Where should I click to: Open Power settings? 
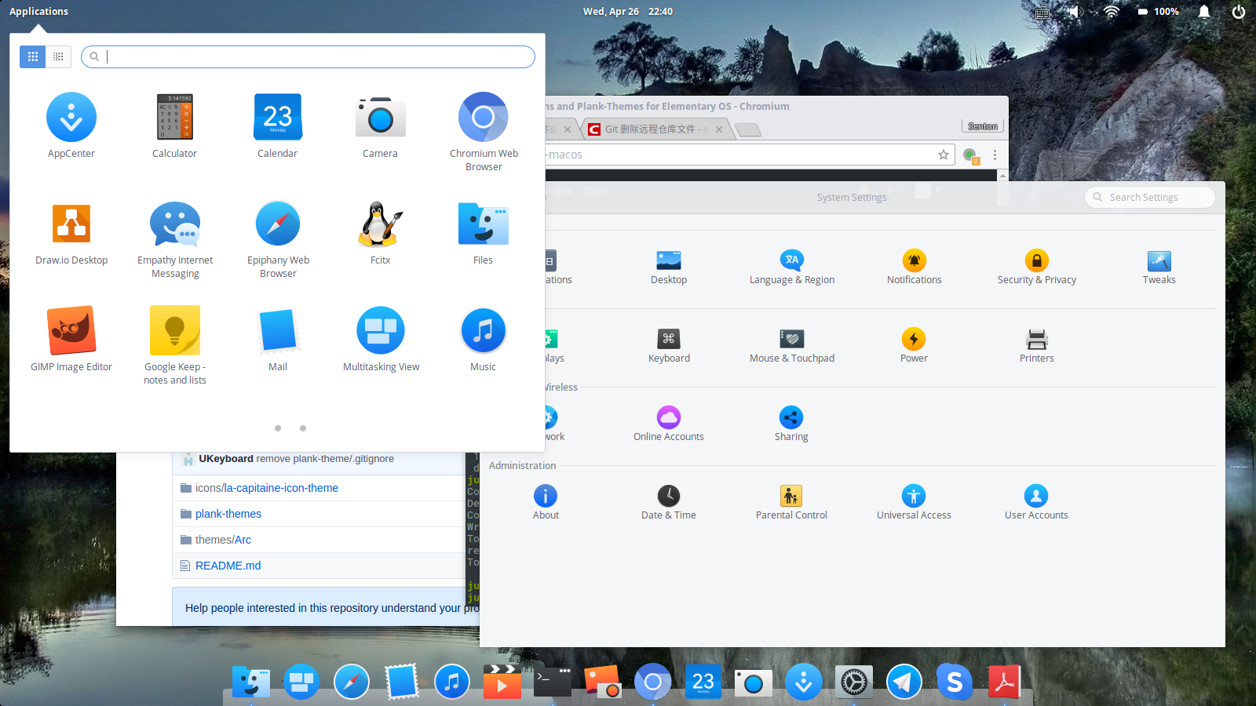coord(914,346)
